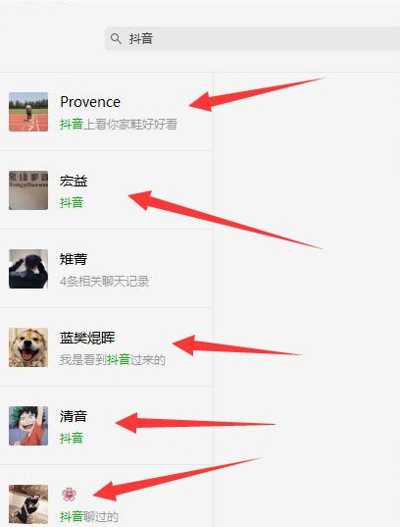Open Provence's running track avatar
The image size is (400, 527).
pyautogui.click(x=28, y=112)
